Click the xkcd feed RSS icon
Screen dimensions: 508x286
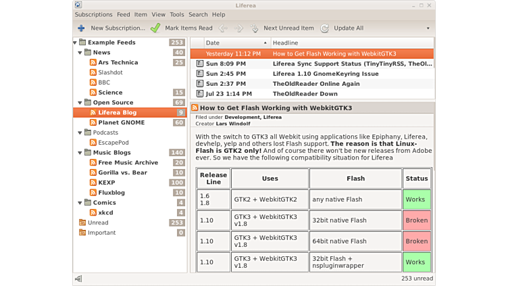click(93, 212)
